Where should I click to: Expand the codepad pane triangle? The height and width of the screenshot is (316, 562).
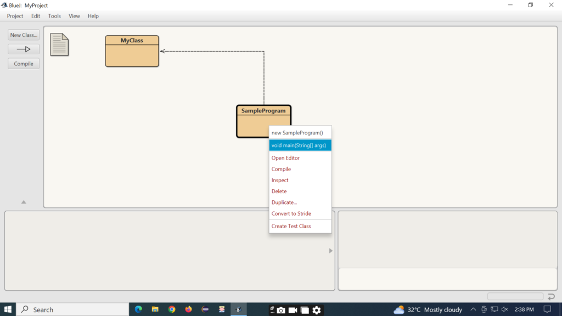coord(330,250)
